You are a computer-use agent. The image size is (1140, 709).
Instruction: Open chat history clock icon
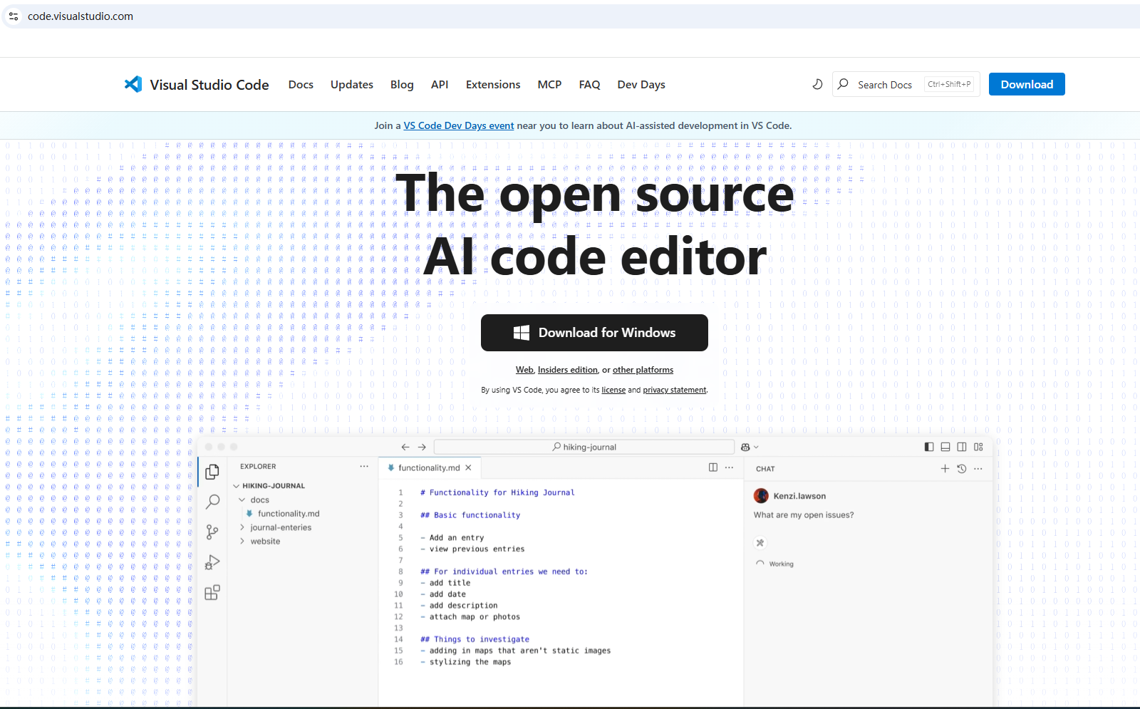point(961,468)
